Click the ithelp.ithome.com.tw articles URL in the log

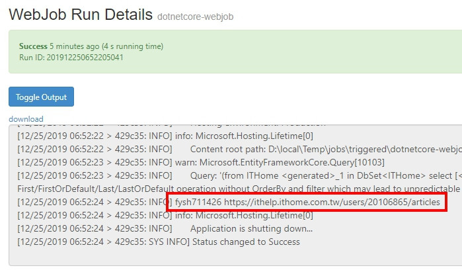(332, 202)
